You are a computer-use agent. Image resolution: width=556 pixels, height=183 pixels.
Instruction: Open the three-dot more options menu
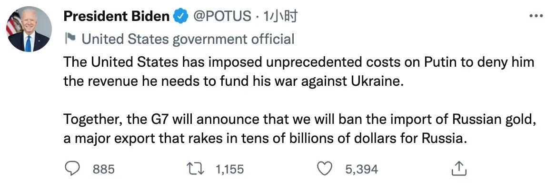click(x=536, y=16)
